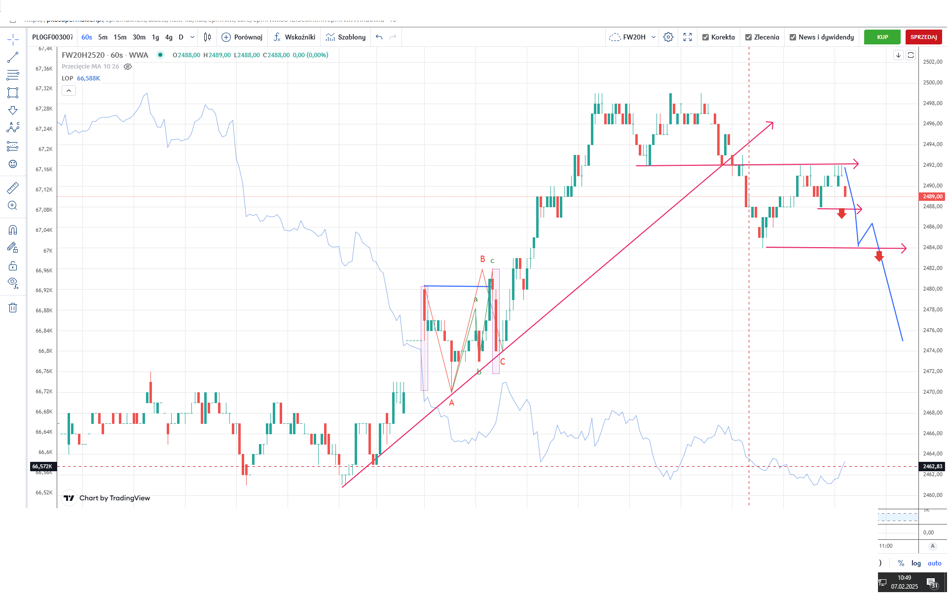Select the ruler measure tool

[x=13, y=188]
